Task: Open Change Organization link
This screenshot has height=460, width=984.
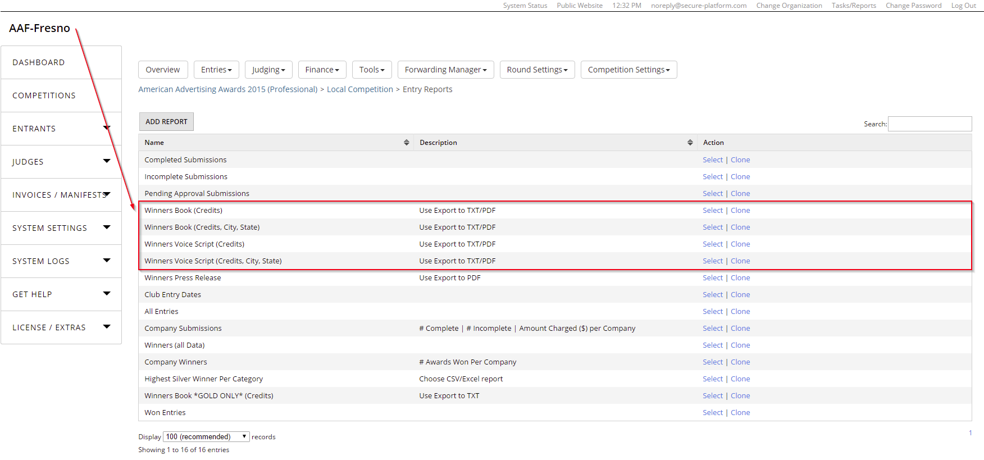Action: [789, 6]
